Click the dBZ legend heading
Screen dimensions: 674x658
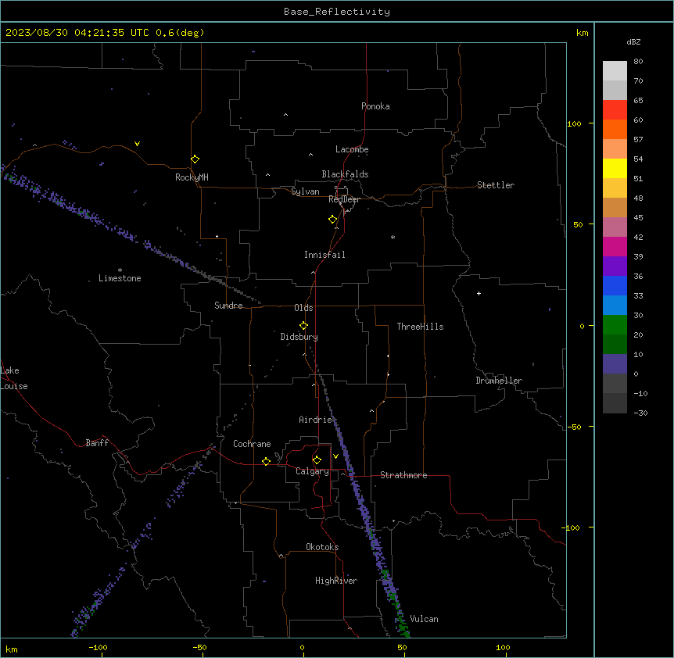click(x=633, y=41)
